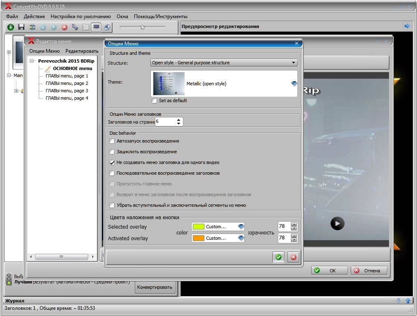The width and height of the screenshot is (417, 316).
Task: Select ГЛАВЫ menu, page 4
Action: click(67, 98)
